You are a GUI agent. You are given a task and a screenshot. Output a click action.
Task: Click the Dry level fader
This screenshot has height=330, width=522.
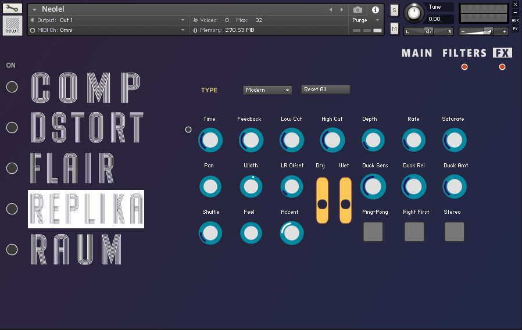pyautogui.click(x=322, y=200)
